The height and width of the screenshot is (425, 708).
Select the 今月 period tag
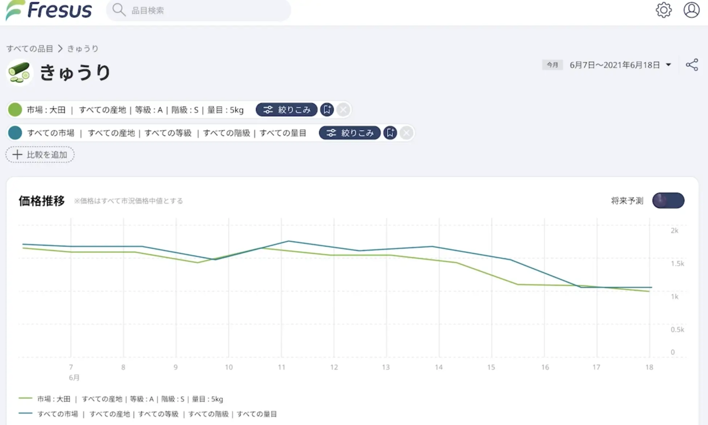pyautogui.click(x=553, y=65)
